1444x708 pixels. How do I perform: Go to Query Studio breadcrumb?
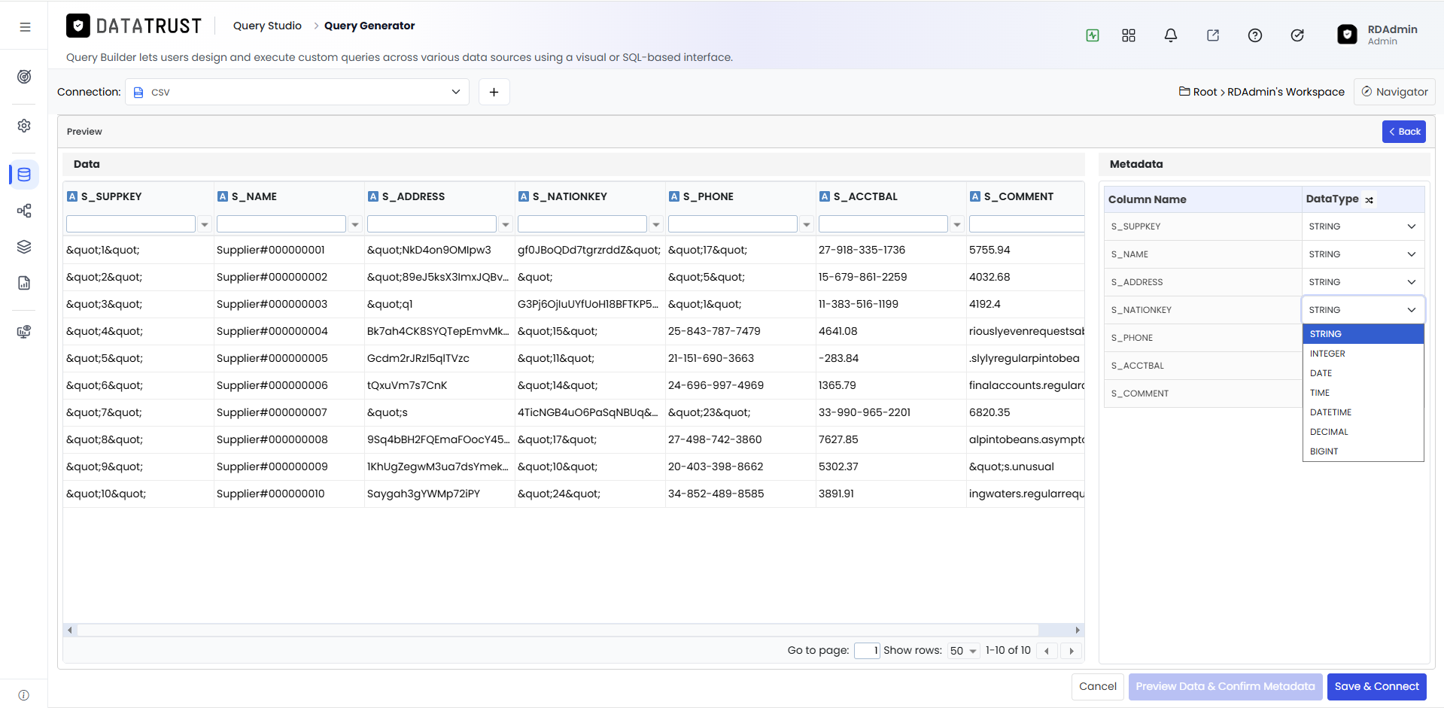point(267,26)
